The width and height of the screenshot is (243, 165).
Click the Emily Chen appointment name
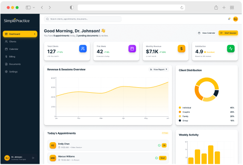[64, 144]
